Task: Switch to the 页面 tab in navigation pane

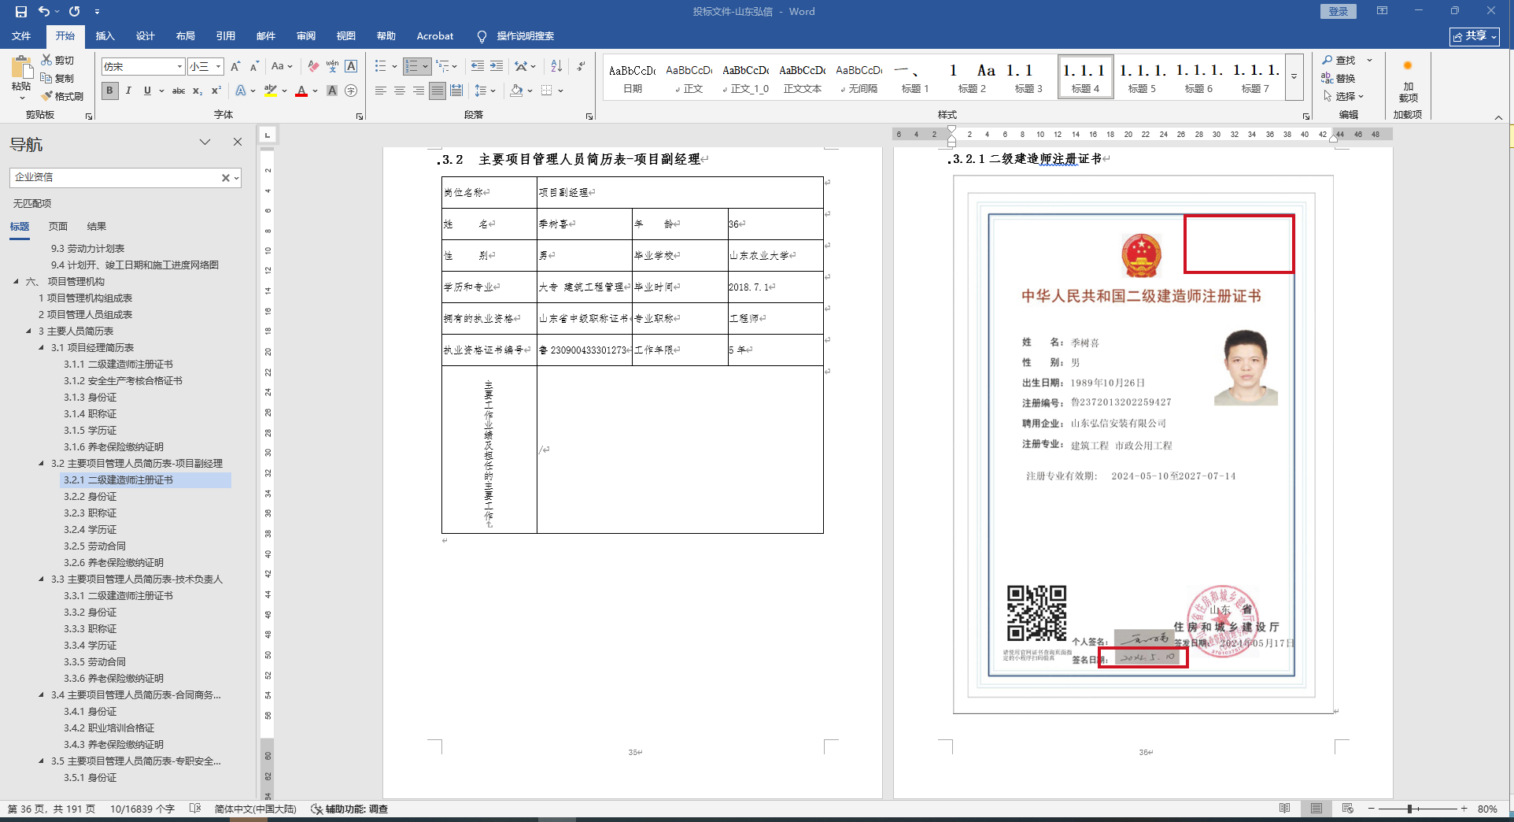Action: pos(58,226)
